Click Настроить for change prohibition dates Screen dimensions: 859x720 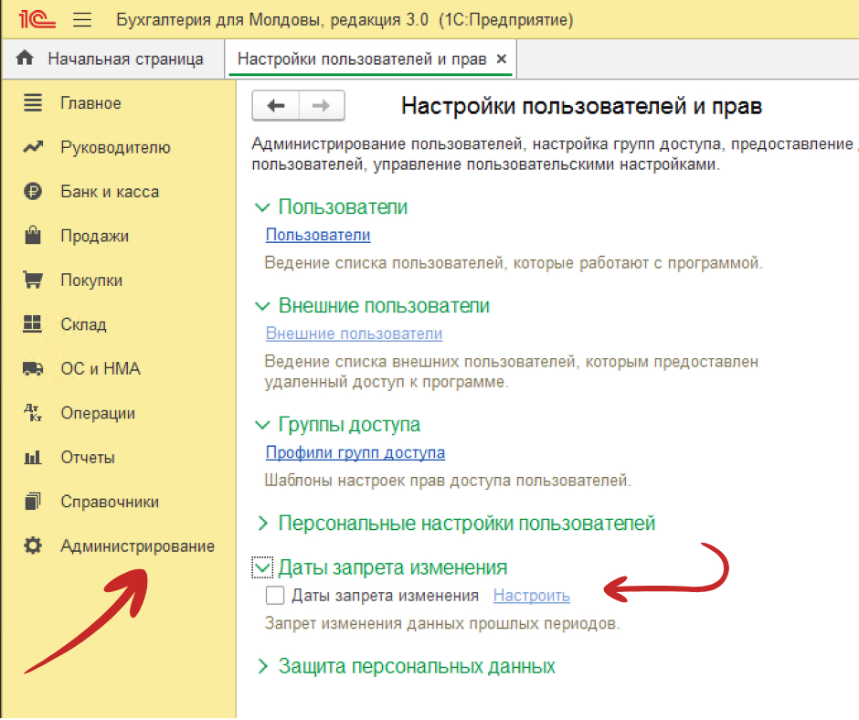click(x=531, y=595)
